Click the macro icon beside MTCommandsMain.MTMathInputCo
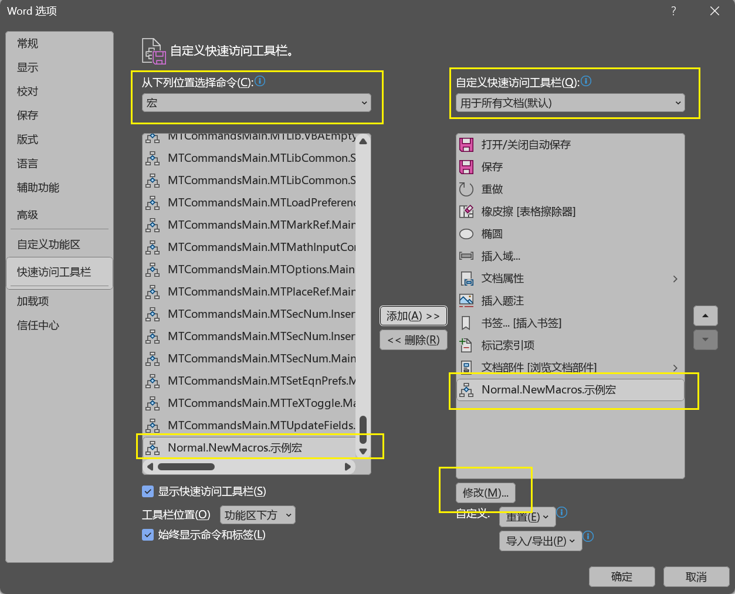 pos(153,247)
